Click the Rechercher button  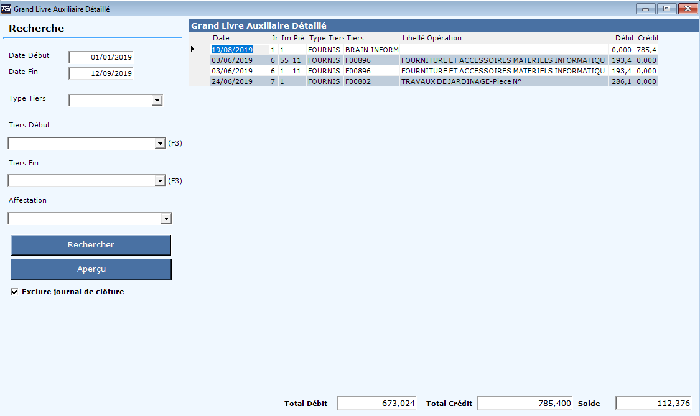[x=91, y=245]
